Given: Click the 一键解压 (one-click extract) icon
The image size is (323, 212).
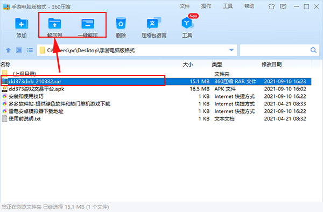Looking at the screenshot, I should [88, 24].
